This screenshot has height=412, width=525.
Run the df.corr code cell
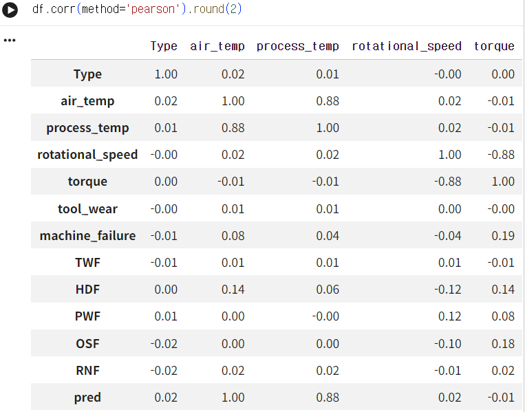(10, 10)
